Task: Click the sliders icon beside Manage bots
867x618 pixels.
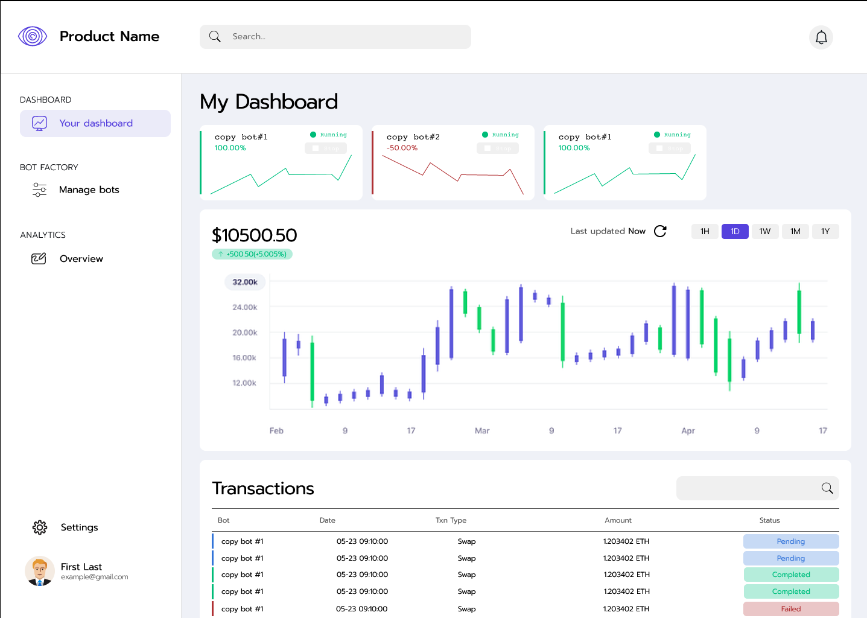Action: (39, 190)
